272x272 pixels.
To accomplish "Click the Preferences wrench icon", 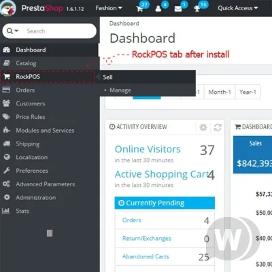I will tap(7, 171).
